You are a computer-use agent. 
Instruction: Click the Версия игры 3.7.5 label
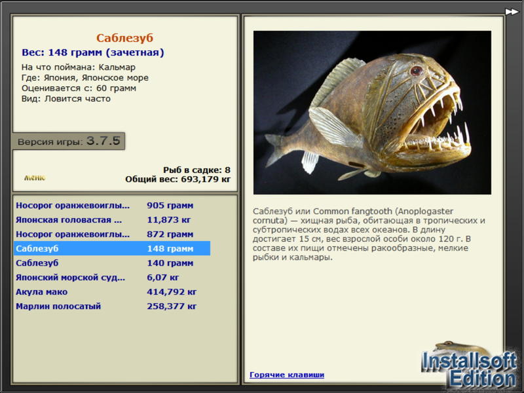tap(69, 141)
